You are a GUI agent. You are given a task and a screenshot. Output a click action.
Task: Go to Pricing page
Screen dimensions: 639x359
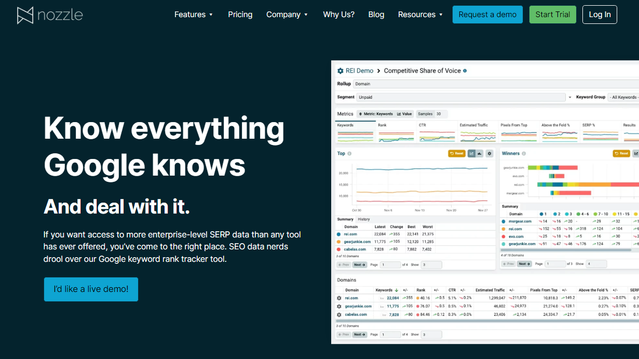click(x=240, y=15)
